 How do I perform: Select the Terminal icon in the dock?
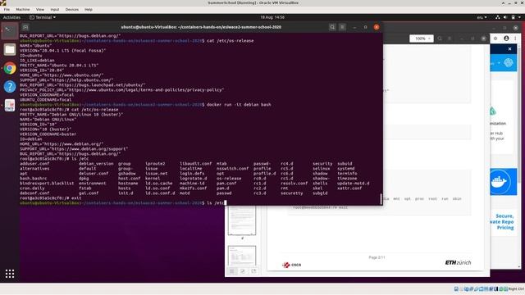(x=10, y=31)
